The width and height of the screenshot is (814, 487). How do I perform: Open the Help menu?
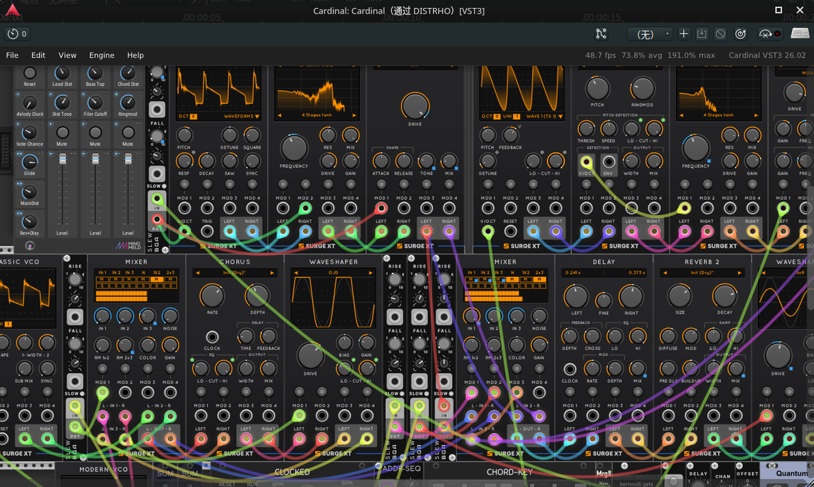[135, 55]
